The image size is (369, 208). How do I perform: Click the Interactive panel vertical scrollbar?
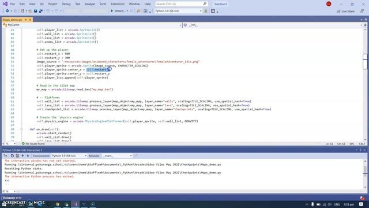tap(365, 174)
